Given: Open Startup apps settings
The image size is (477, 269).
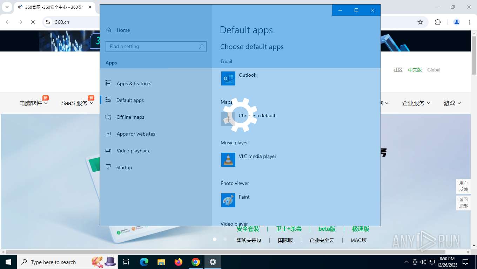Looking at the screenshot, I should (156, 167).
